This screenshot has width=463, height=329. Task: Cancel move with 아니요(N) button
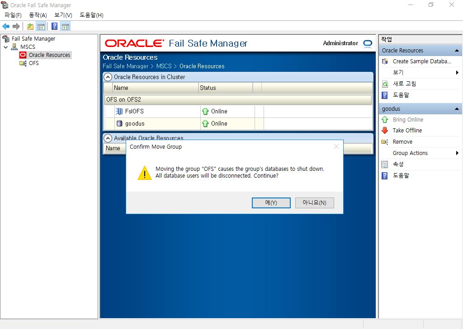point(315,203)
